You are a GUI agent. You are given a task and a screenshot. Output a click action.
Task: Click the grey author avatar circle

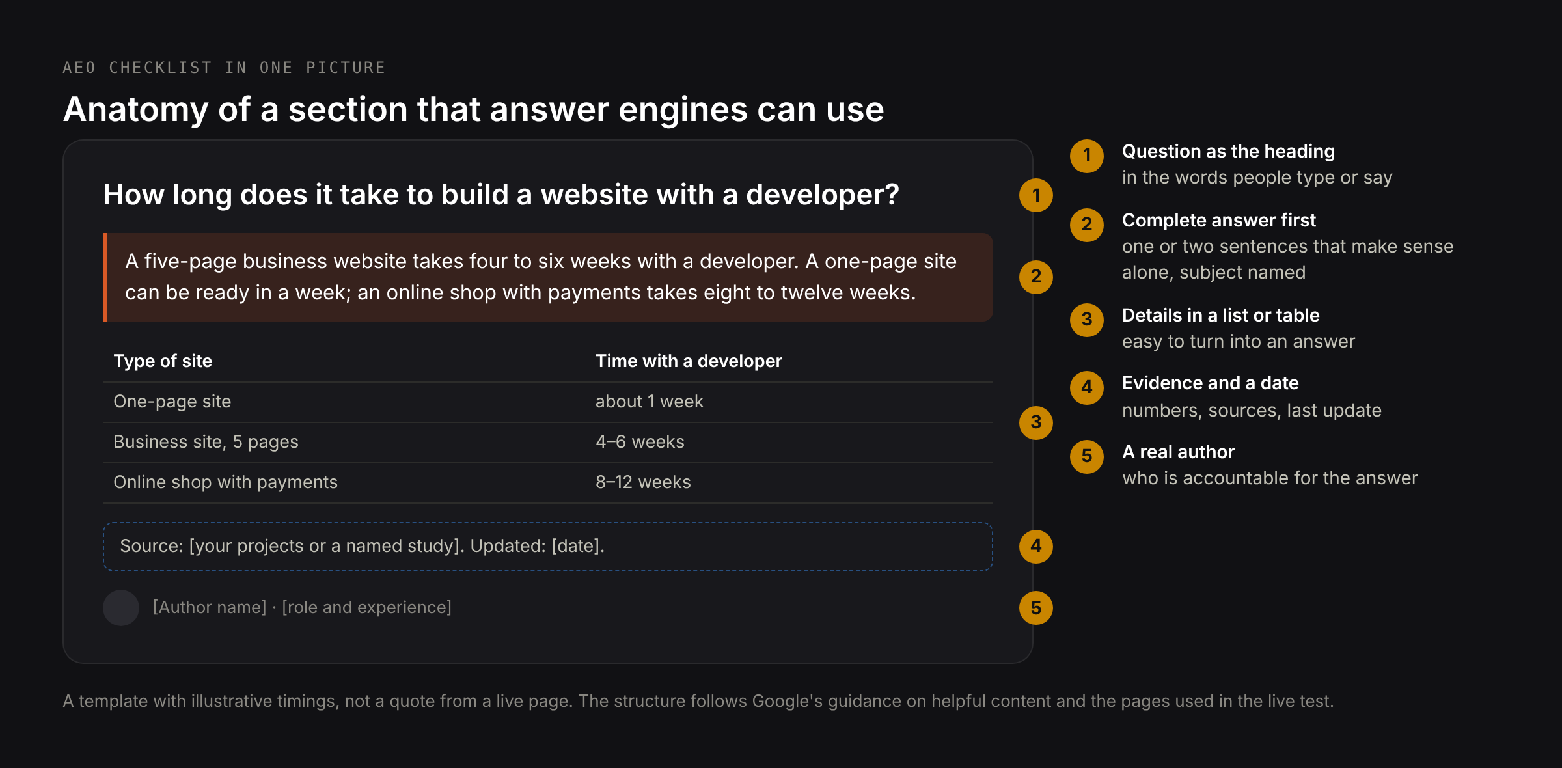pyautogui.click(x=121, y=608)
